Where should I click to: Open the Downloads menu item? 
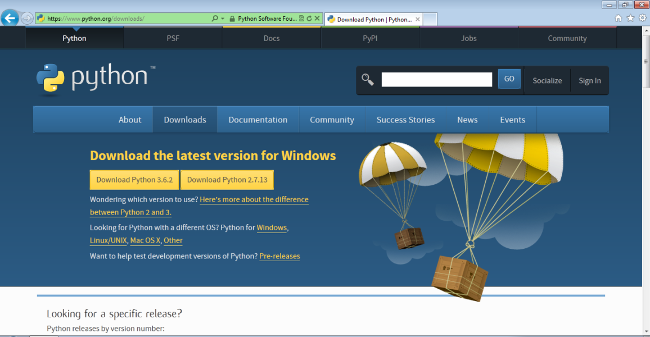tap(185, 120)
